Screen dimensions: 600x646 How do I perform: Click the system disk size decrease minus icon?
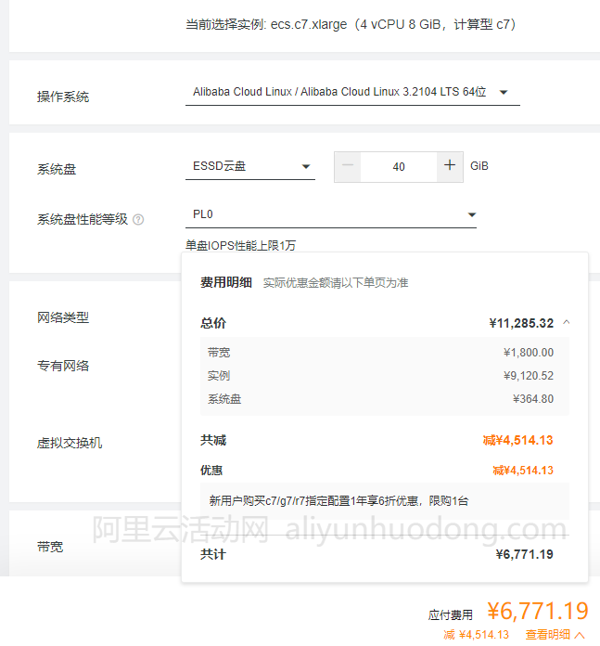348,166
